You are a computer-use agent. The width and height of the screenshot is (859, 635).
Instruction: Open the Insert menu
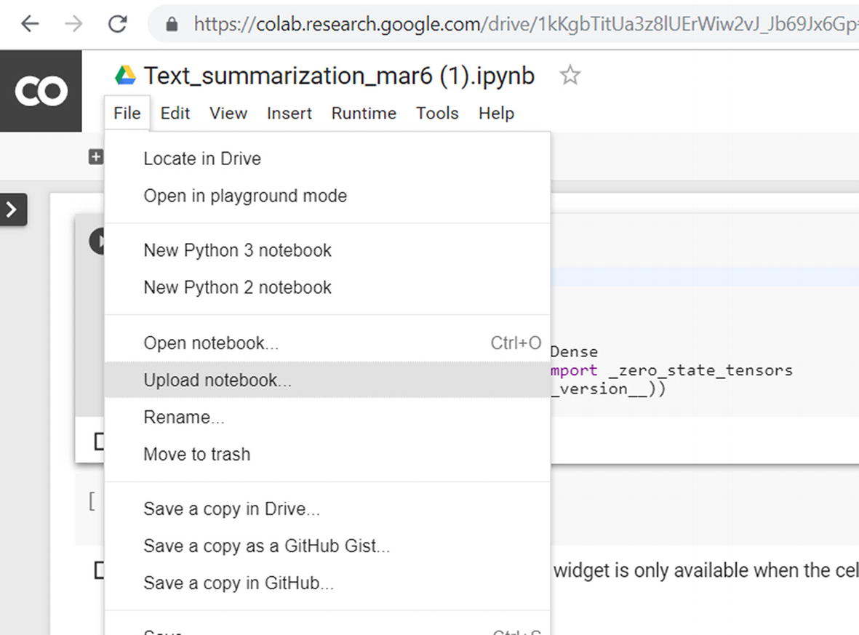(289, 113)
